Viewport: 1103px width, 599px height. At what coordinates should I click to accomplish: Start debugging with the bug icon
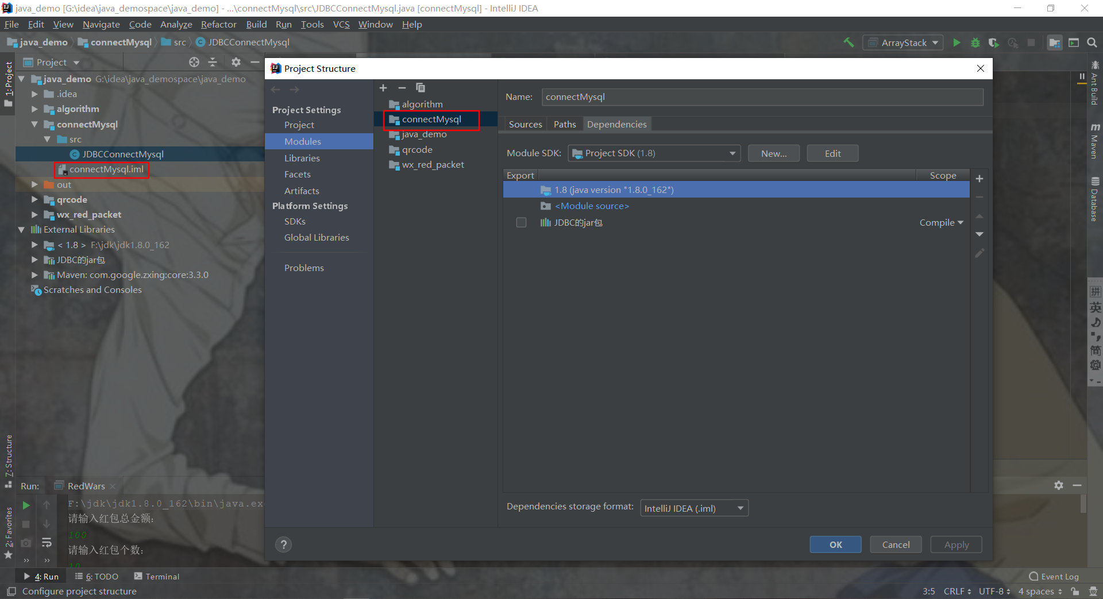click(975, 42)
